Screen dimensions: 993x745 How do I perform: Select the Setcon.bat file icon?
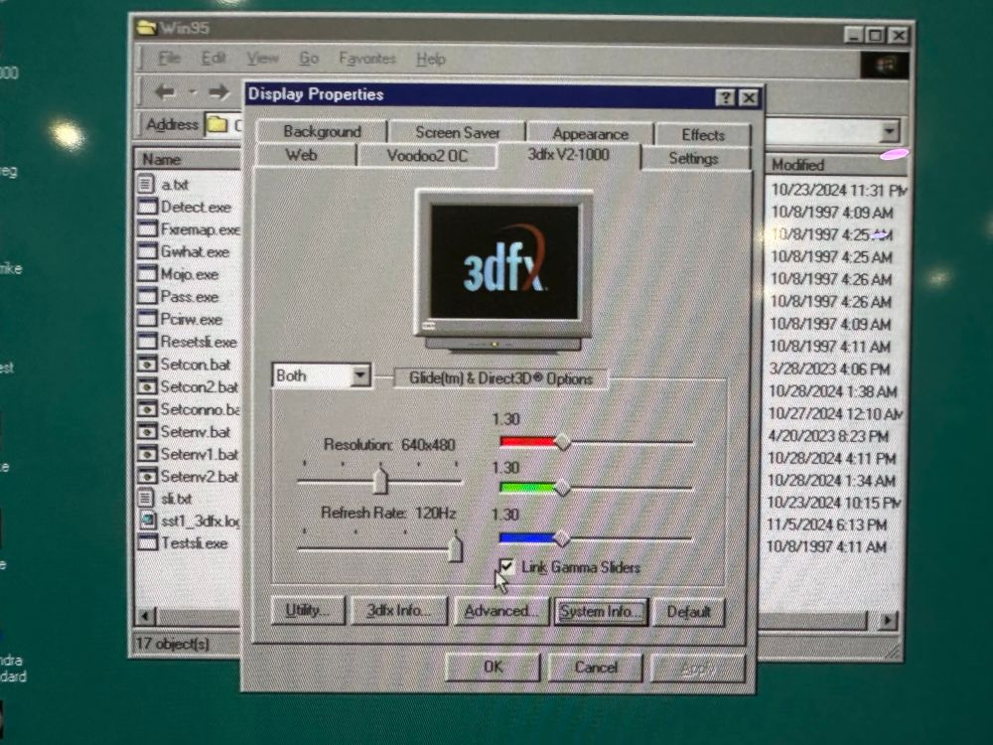[x=147, y=365]
